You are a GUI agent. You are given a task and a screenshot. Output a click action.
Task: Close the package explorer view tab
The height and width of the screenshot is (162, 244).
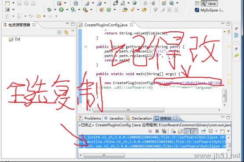tap(34, 25)
